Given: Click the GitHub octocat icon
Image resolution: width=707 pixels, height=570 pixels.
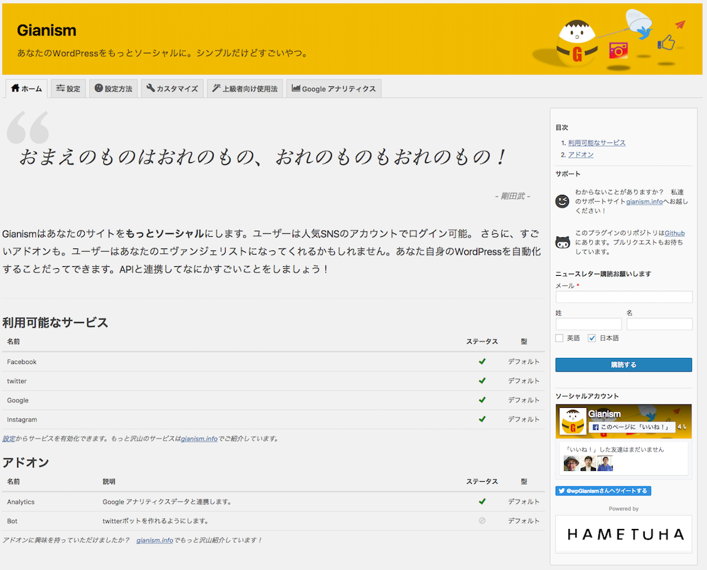Looking at the screenshot, I should (x=562, y=242).
